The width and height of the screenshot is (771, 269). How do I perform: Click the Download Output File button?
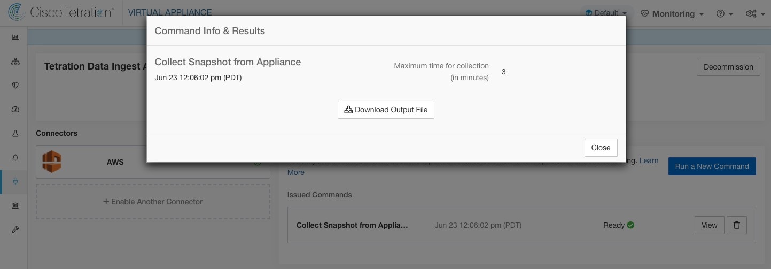point(386,110)
